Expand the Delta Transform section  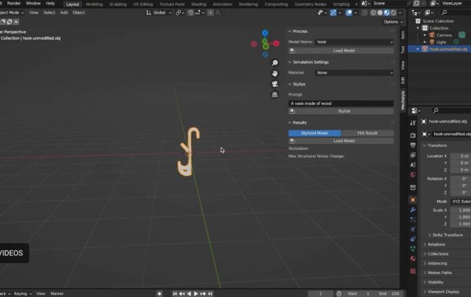447,235
